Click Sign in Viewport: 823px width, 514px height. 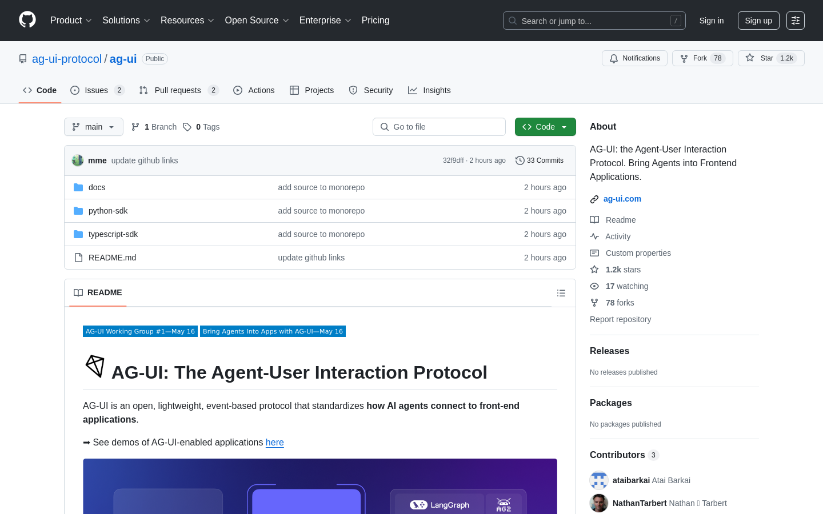coord(712,21)
